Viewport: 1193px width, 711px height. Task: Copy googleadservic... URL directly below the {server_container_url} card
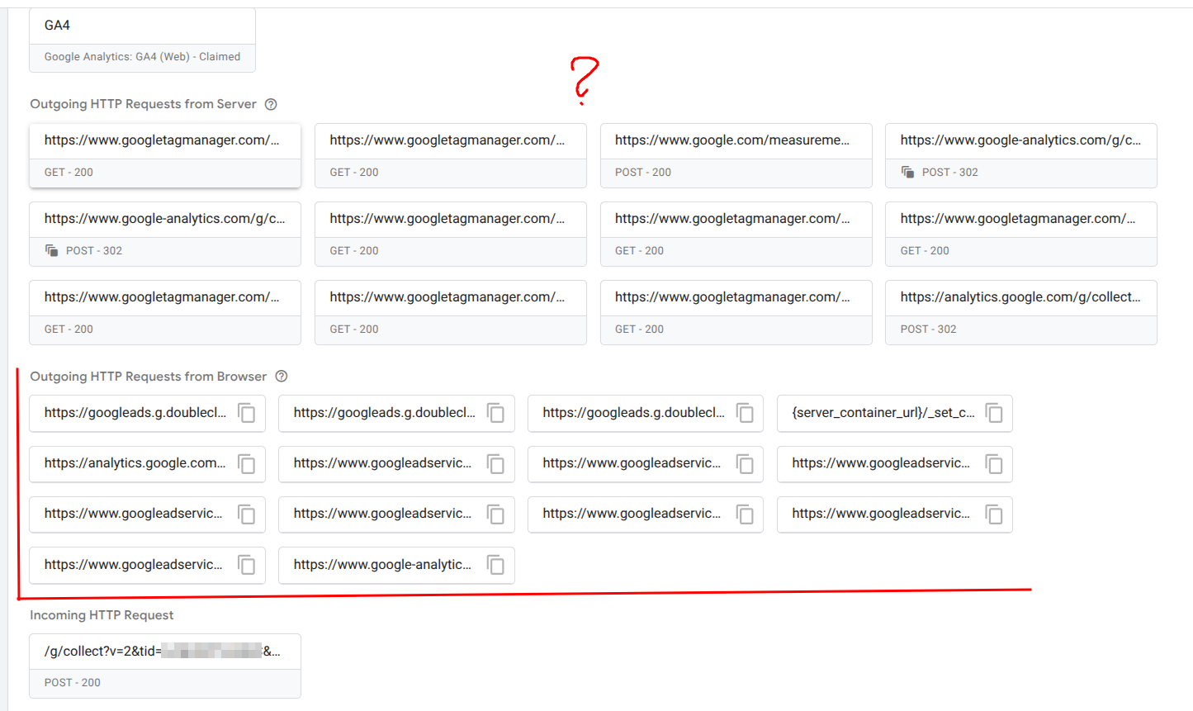coord(994,464)
